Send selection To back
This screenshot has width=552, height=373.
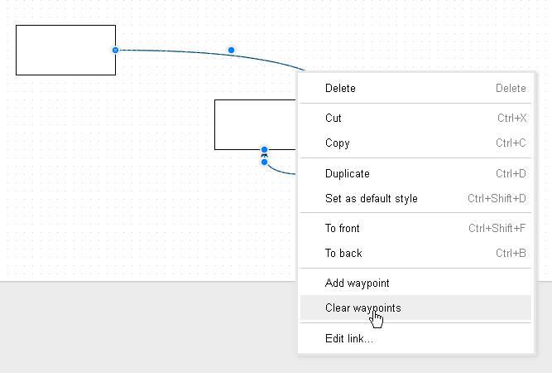click(x=343, y=254)
